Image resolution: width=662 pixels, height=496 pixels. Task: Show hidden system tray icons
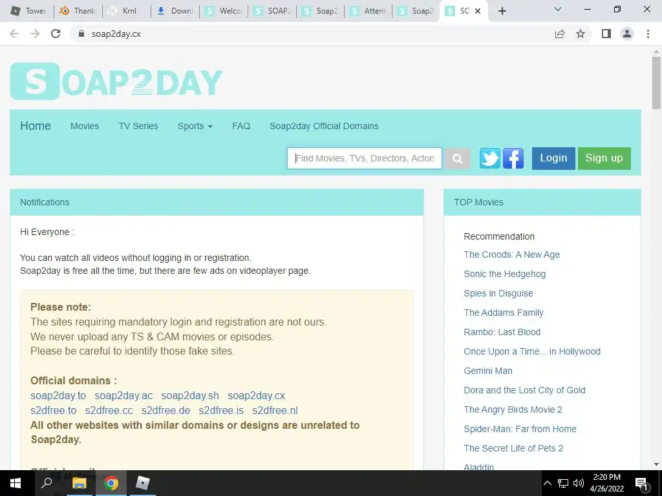pos(547,483)
